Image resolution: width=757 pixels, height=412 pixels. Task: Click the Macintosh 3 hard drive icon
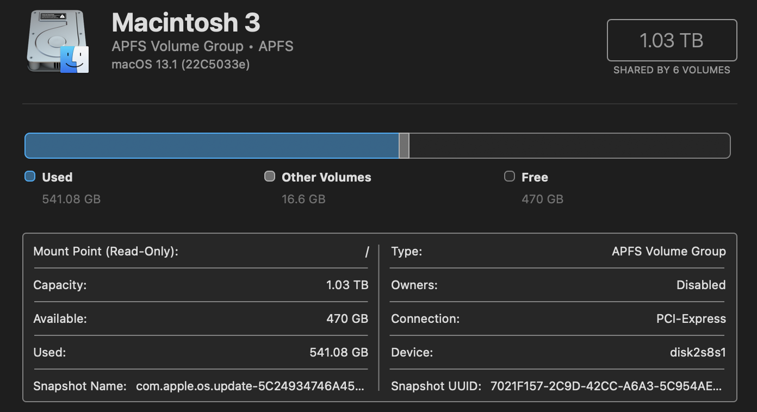(58, 42)
